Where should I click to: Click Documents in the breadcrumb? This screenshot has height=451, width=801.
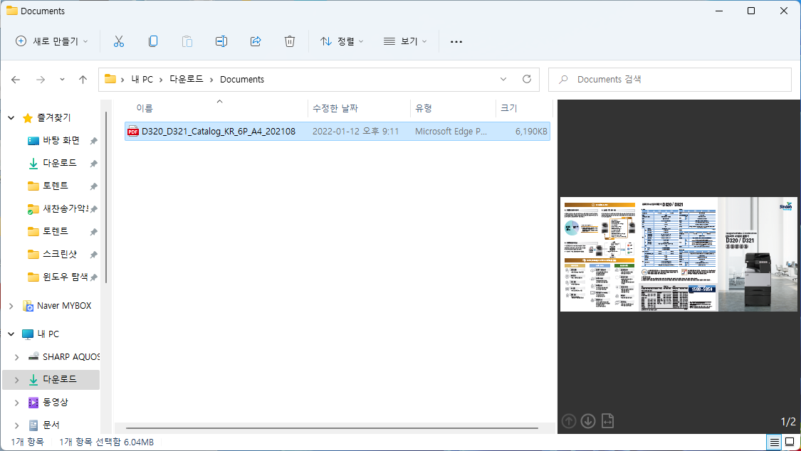241,79
